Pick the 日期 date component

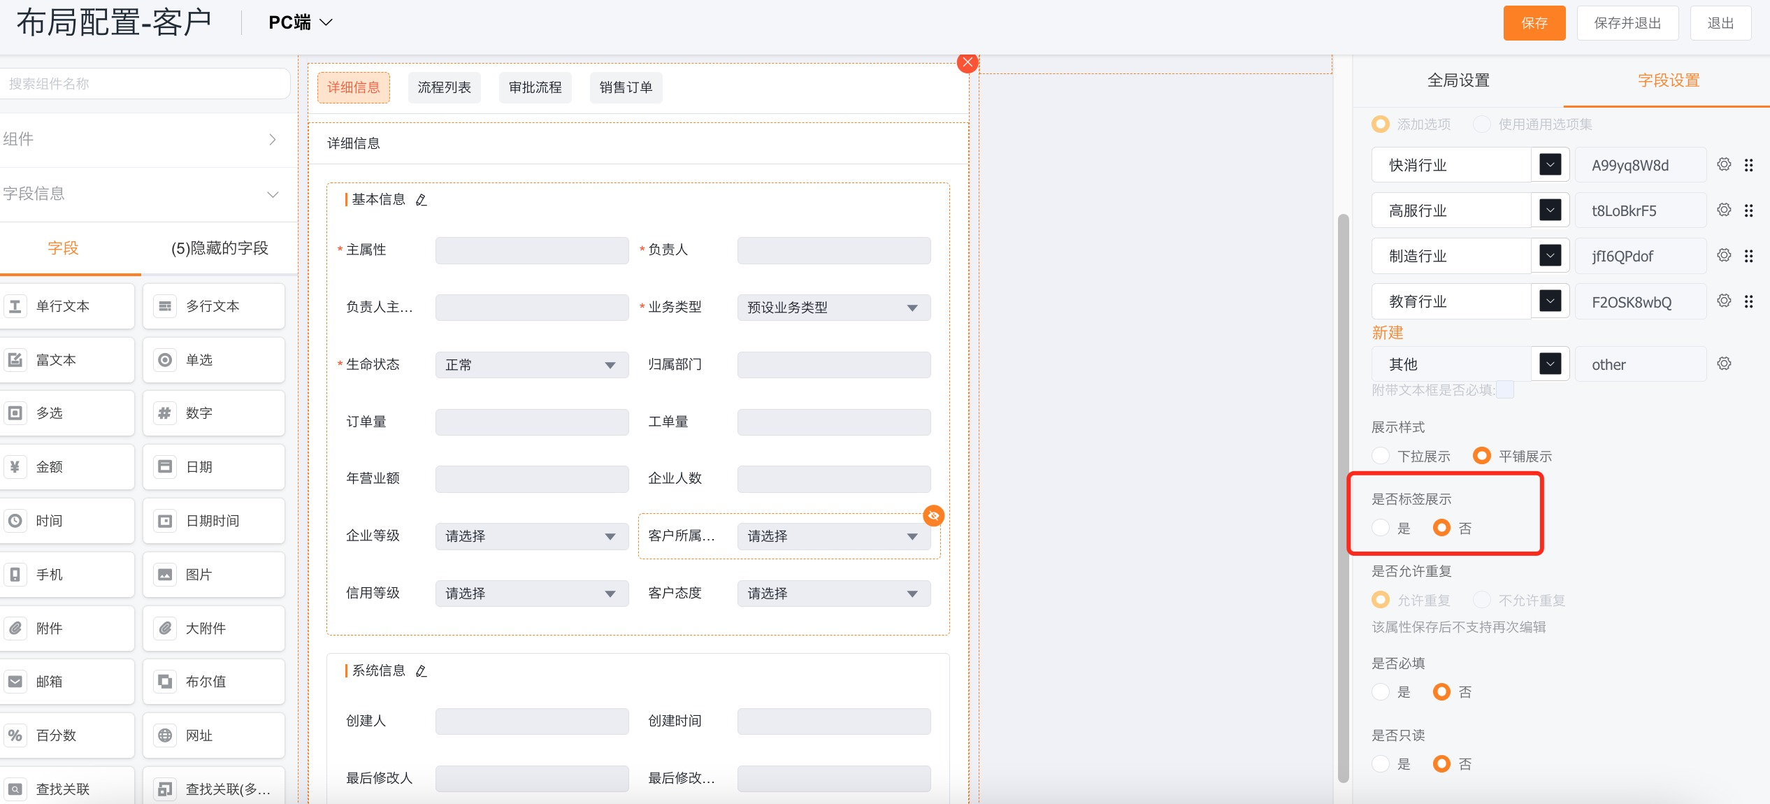[214, 467]
